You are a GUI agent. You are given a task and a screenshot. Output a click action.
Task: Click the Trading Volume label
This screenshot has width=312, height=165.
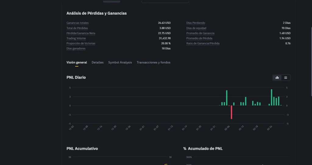point(76,38)
